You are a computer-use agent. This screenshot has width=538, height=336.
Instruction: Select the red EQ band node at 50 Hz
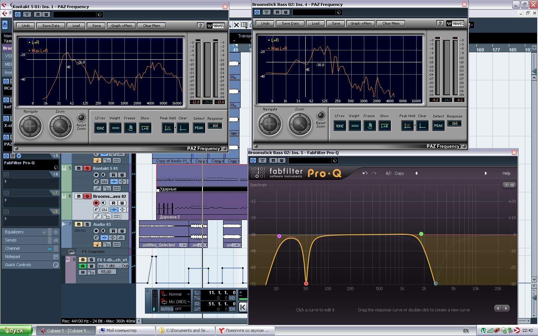point(306,284)
